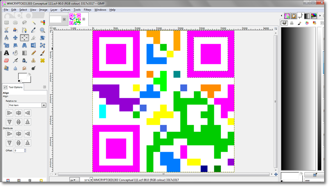
Task: Align centre of target horizontally
Action: click(19, 113)
